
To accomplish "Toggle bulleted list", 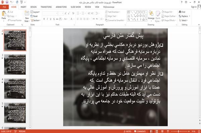I will click(x=78, y=13).
